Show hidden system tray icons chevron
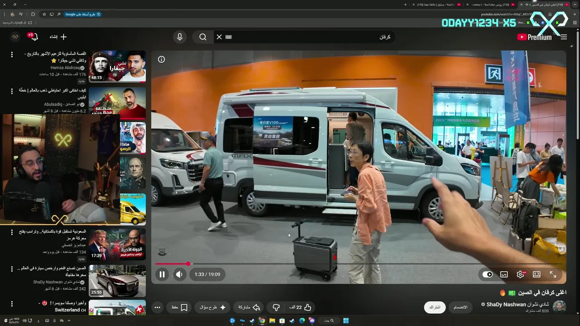Image resolution: width=580 pixels, height=326 pixels. pos(69,321)
